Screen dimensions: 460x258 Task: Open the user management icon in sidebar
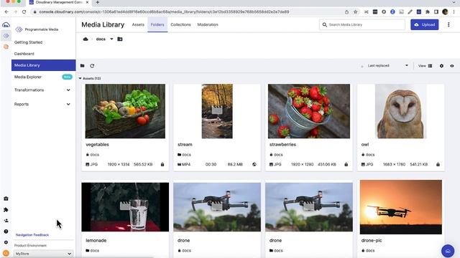point(6,221)
